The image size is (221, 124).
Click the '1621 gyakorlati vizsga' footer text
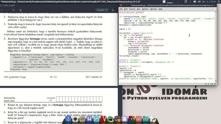(x=15, y=77)
